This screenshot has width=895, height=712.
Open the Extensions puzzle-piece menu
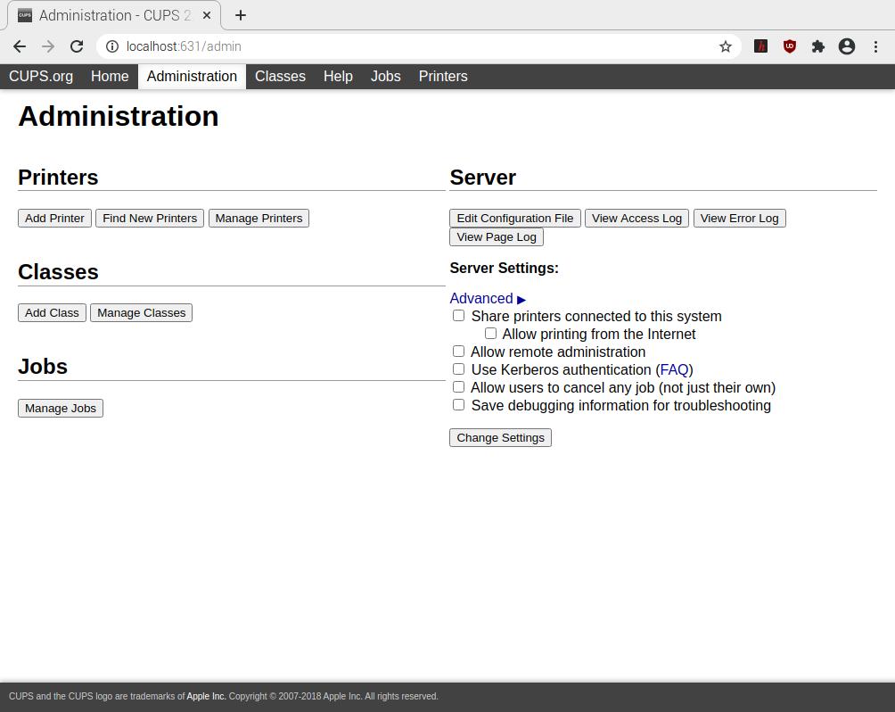pos(817,46)
